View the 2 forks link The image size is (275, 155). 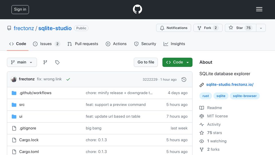click(209, 149)
